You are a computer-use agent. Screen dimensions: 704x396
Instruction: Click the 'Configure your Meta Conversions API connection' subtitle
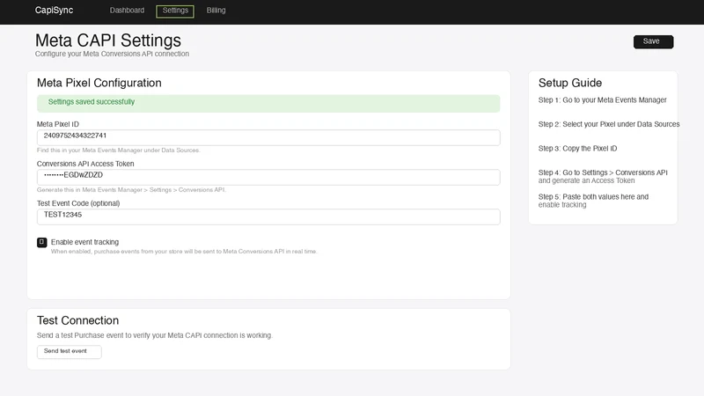pyautogui.click(x=113, y=54)
